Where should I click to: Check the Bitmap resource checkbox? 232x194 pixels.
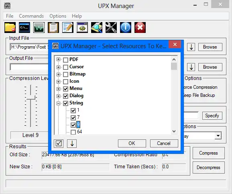click(65, 74)
